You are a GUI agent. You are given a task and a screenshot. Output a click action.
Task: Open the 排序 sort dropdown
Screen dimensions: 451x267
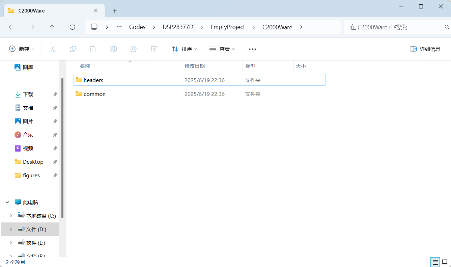(184, 49)
